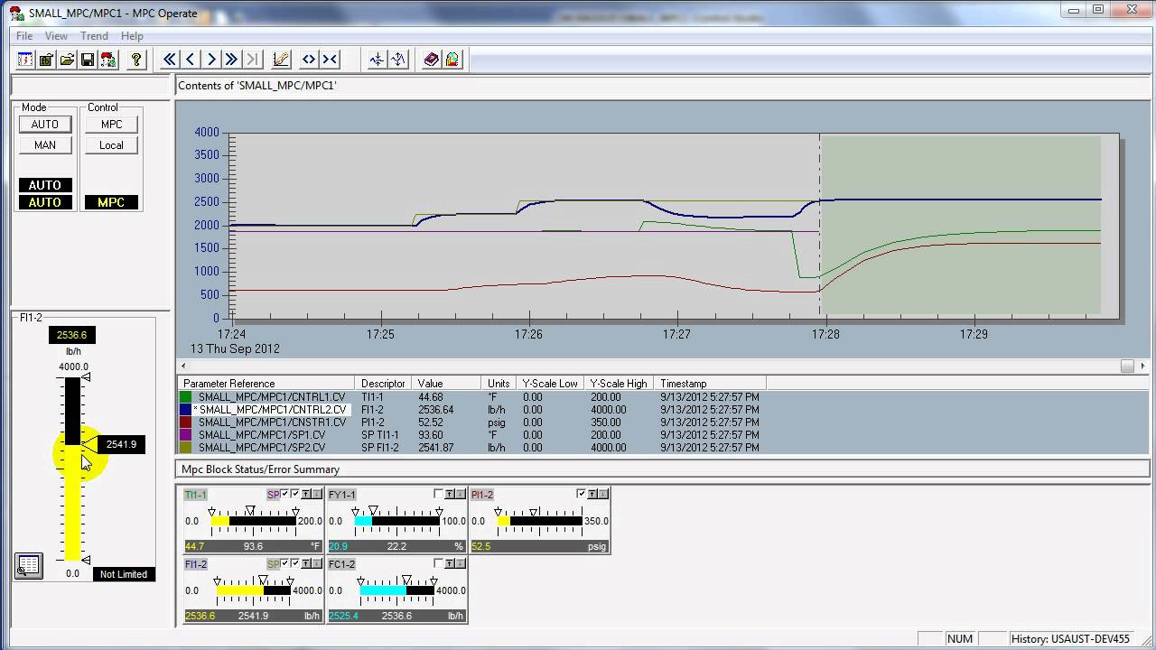Click the question mark Help icon
This screenshot has height=650, width=1156.
tap(136, 60)
